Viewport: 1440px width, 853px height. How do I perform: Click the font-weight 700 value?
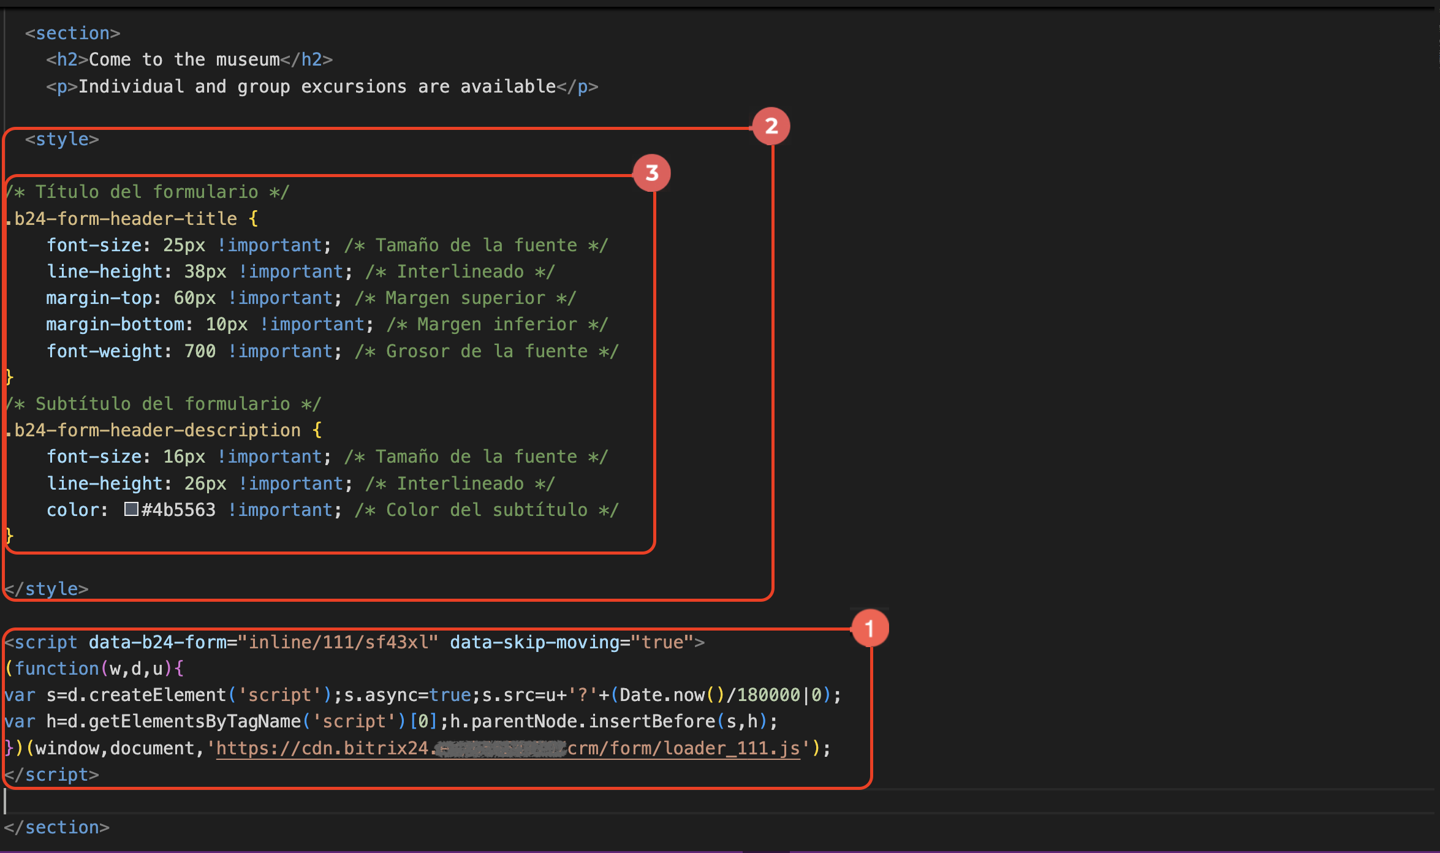pyautogui.click(x=200, y=351)
